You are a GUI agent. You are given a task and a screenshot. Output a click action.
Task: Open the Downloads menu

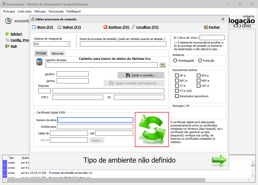pos(56,11)
